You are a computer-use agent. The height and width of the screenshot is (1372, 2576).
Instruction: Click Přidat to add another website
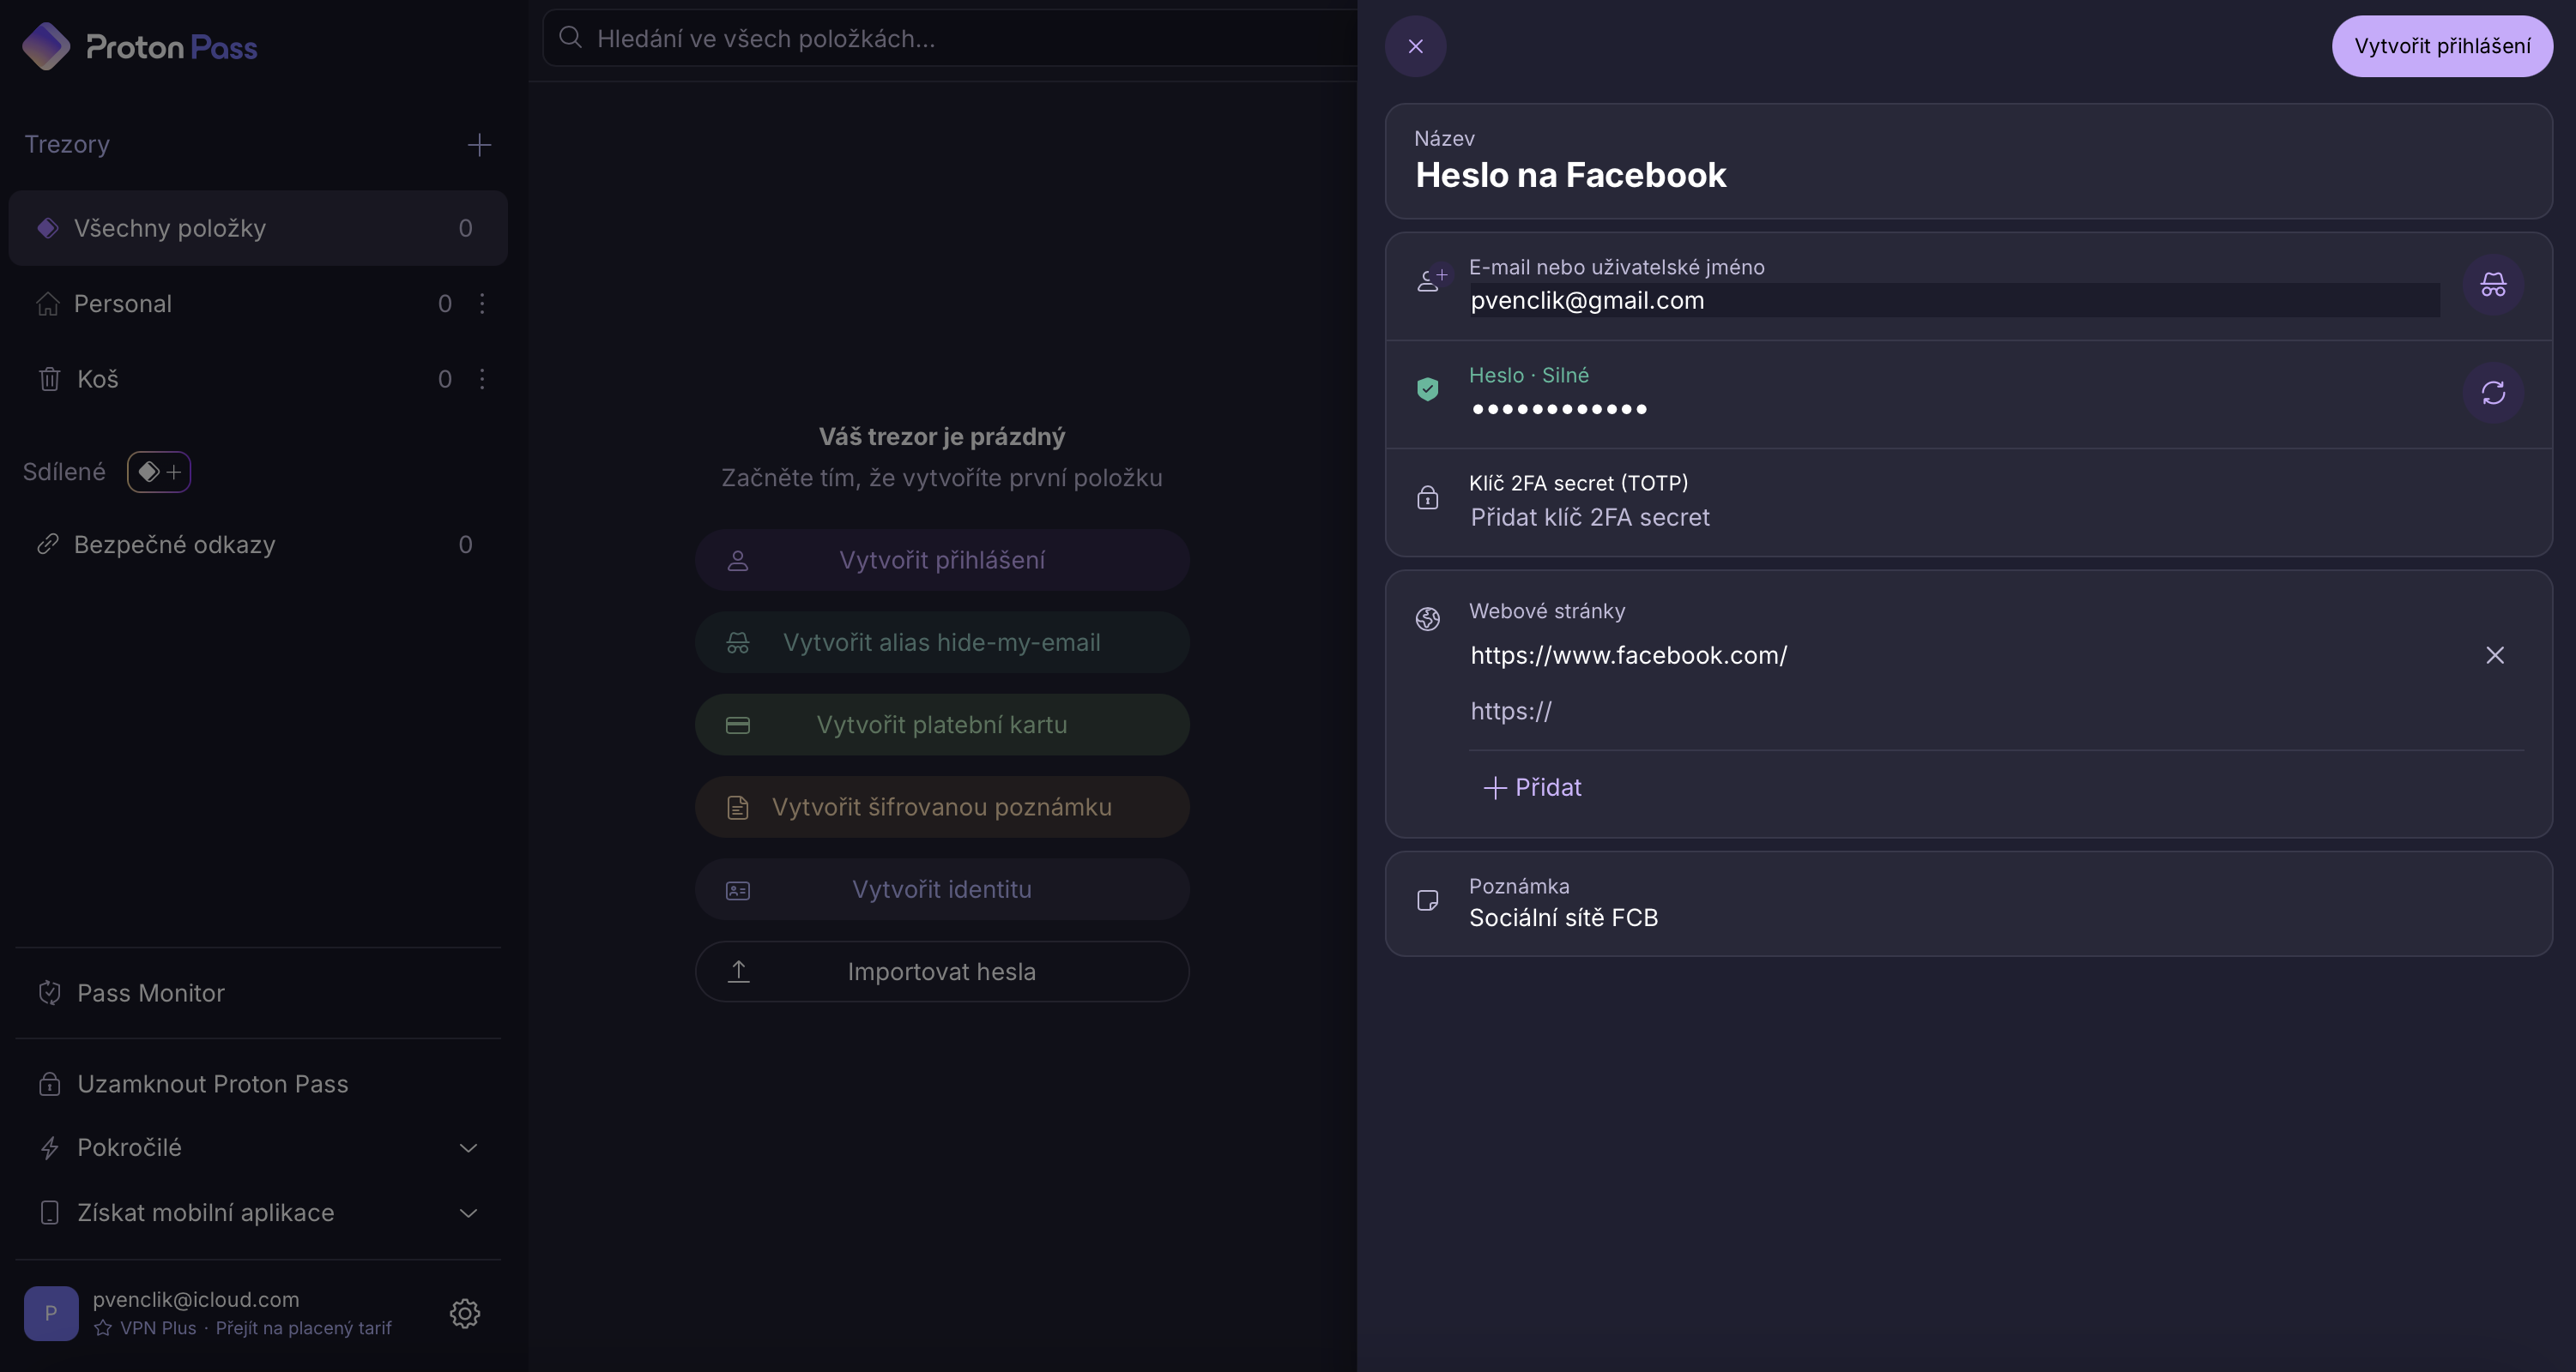[x=1532, y=787]
